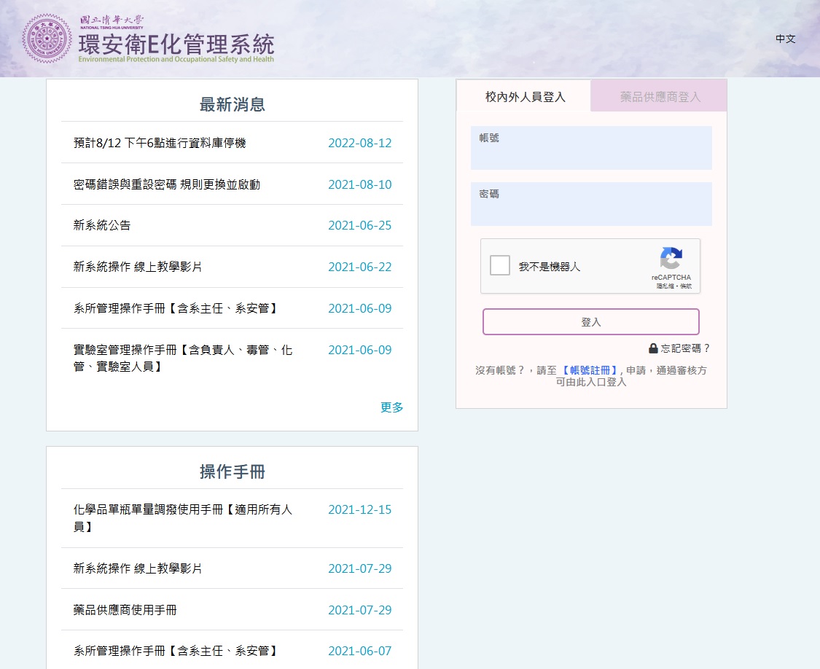Click the 最新消息 heading
Viewport: 820px width, 669px height.
pyautogui.click(x=233, y=105)
